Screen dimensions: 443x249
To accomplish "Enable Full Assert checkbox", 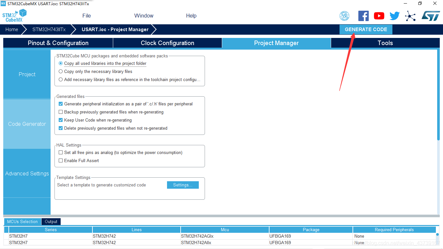I will pyautogui.click(x=61, y=160).
